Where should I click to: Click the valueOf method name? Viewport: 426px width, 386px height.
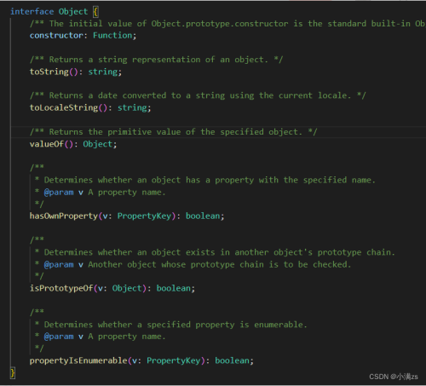click(x=47, y=144)
